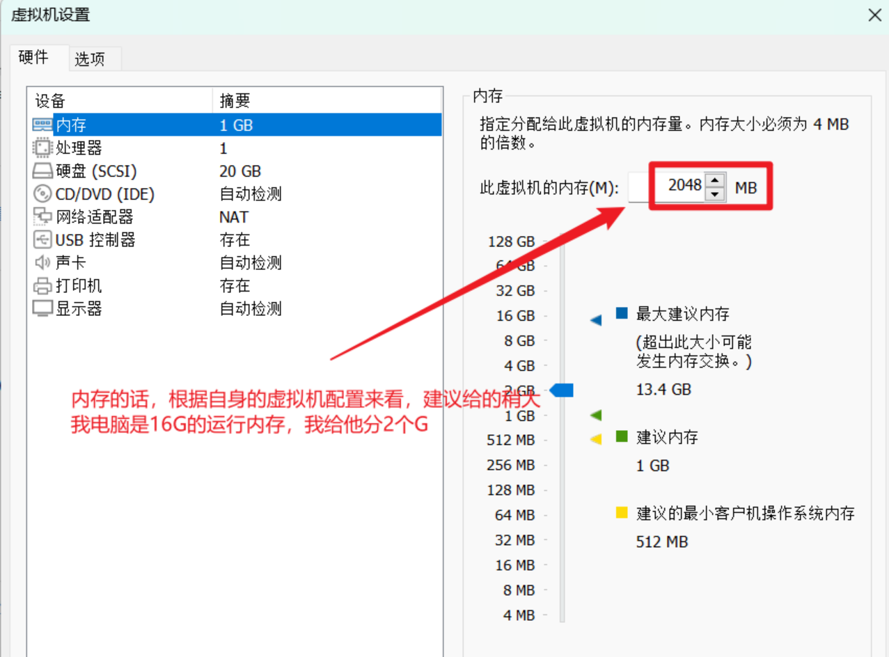The height and width of the screenshot is (657, 889).
Task: Click the green recommended memory marker
Action: (x=595, y=415)
